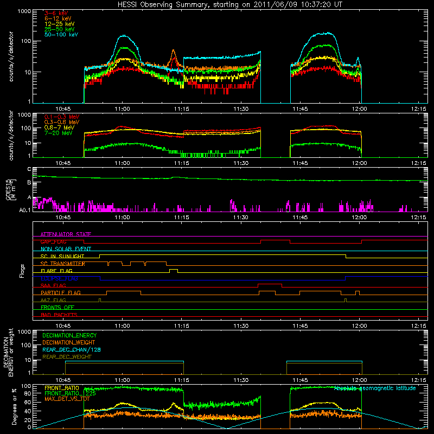Image resolution: width=434 pixels, height=434 pixels.
Task: Select the SAA_FLAG label
Action: 53,285
